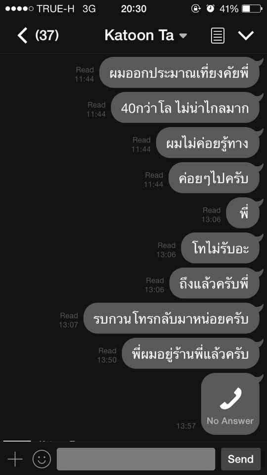Select the single-word message พี่

click(243, 213)
